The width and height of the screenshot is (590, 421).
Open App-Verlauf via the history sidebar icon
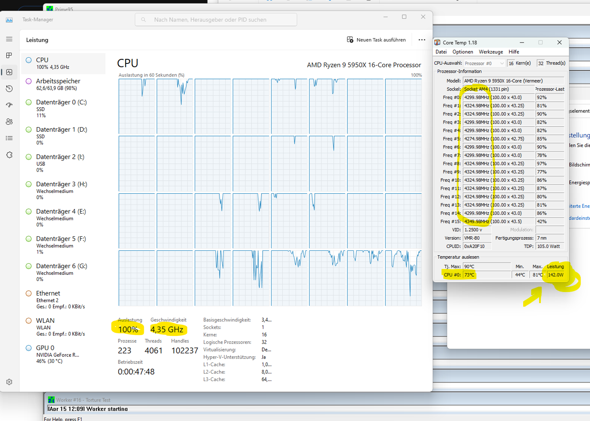click(x=9, y=88)
